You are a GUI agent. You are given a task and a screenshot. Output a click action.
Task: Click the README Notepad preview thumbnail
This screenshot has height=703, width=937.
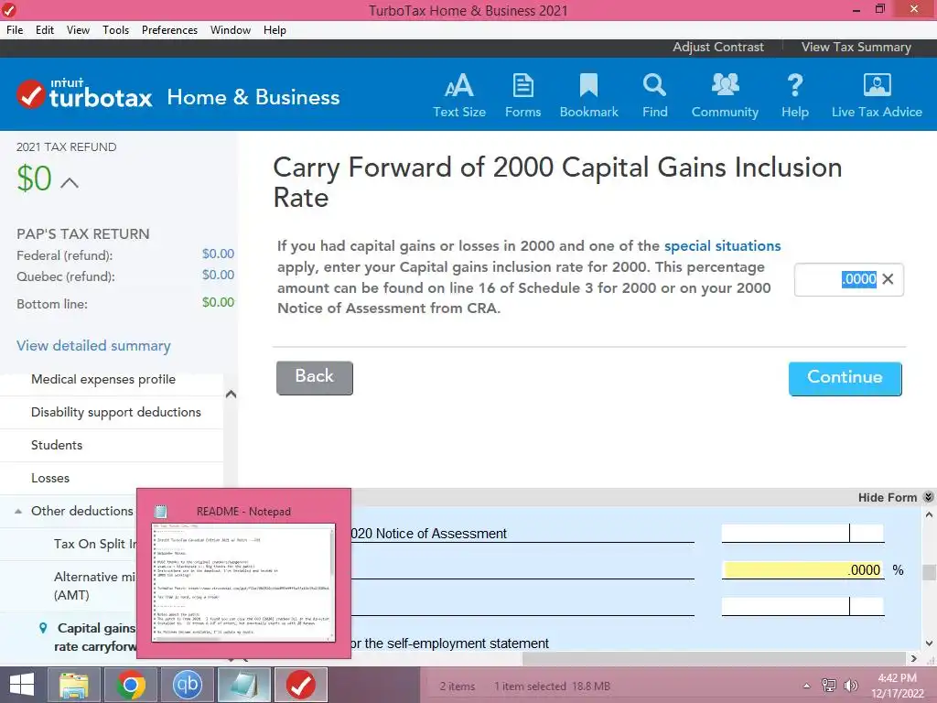[x=243, y=583]
